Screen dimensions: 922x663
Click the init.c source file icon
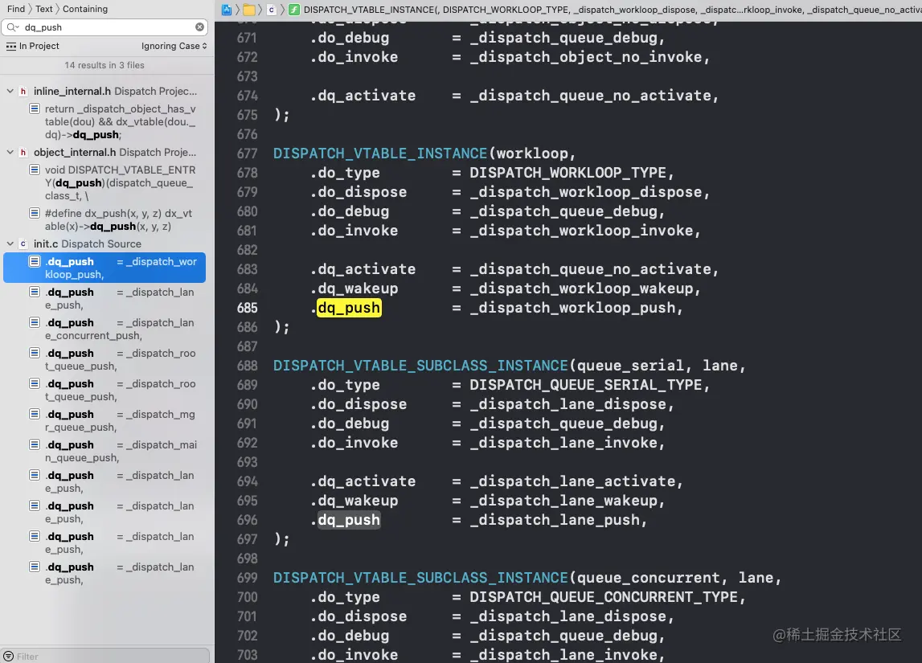pos(23,244)
